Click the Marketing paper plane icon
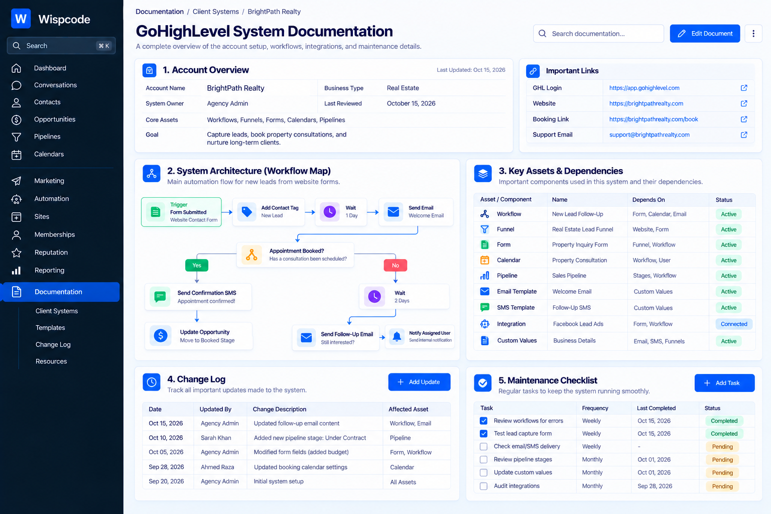Image resolution: width=771 pixels, height=514 pixels. click(x=17, y=181)
